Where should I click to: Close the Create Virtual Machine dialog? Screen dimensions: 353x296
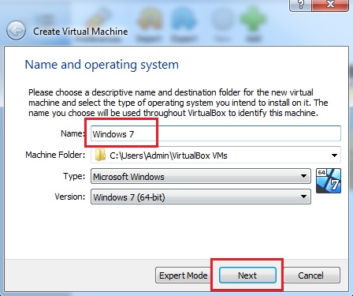pyautogui.click(x=330, y=5)
